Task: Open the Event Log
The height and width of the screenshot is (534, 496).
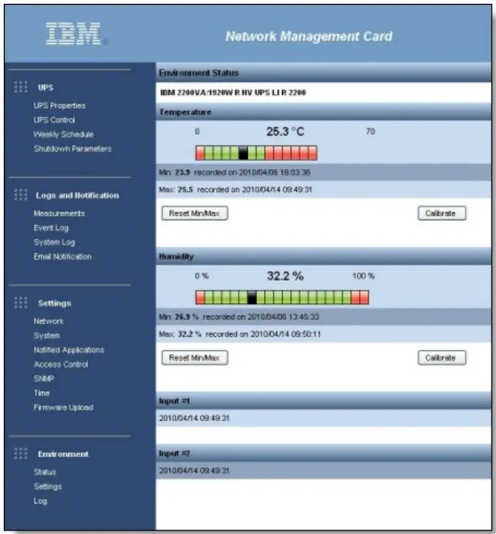Action: pyautogui.click(x=51, y=228)
